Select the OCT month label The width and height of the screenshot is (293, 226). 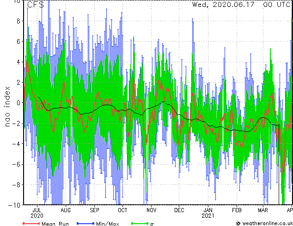(122, 210)
